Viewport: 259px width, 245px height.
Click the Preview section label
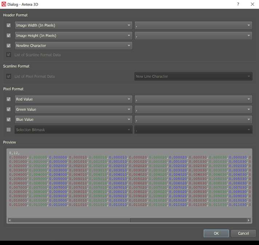[x=9, y=142]
